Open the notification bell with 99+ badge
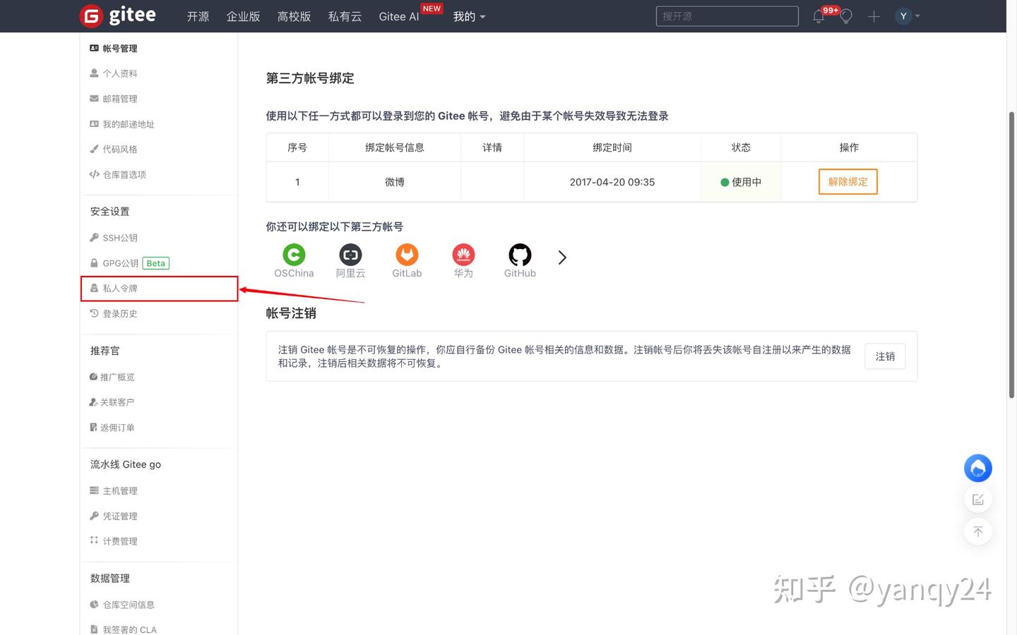 [818, 16]
